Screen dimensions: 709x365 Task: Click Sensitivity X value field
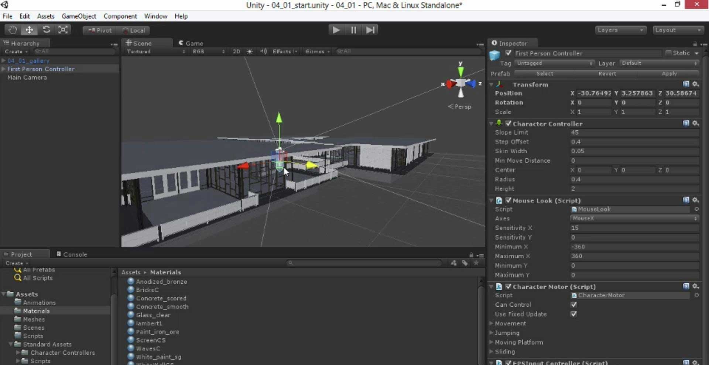[634, 228]
